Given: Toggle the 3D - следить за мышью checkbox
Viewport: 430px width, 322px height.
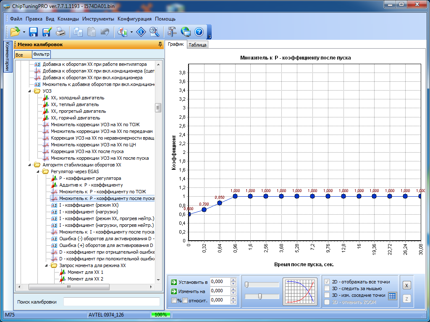Looking at the screenshot, I should [328, 288].
